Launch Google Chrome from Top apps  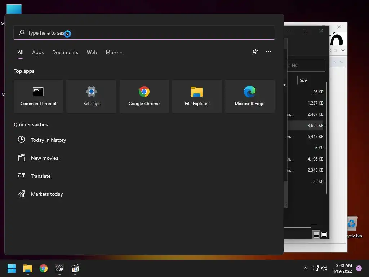click(x=144, y=96)
